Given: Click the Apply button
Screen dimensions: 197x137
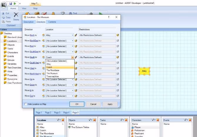Looking at the screenshot, I should [110, 104].
